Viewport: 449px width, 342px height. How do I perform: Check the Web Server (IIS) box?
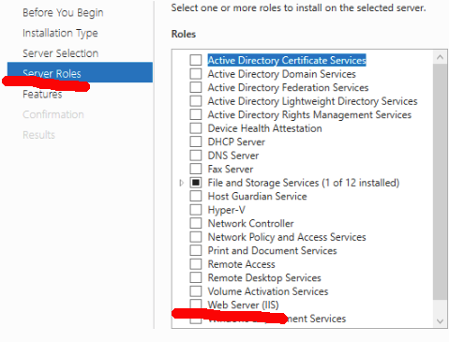(196, 305)
